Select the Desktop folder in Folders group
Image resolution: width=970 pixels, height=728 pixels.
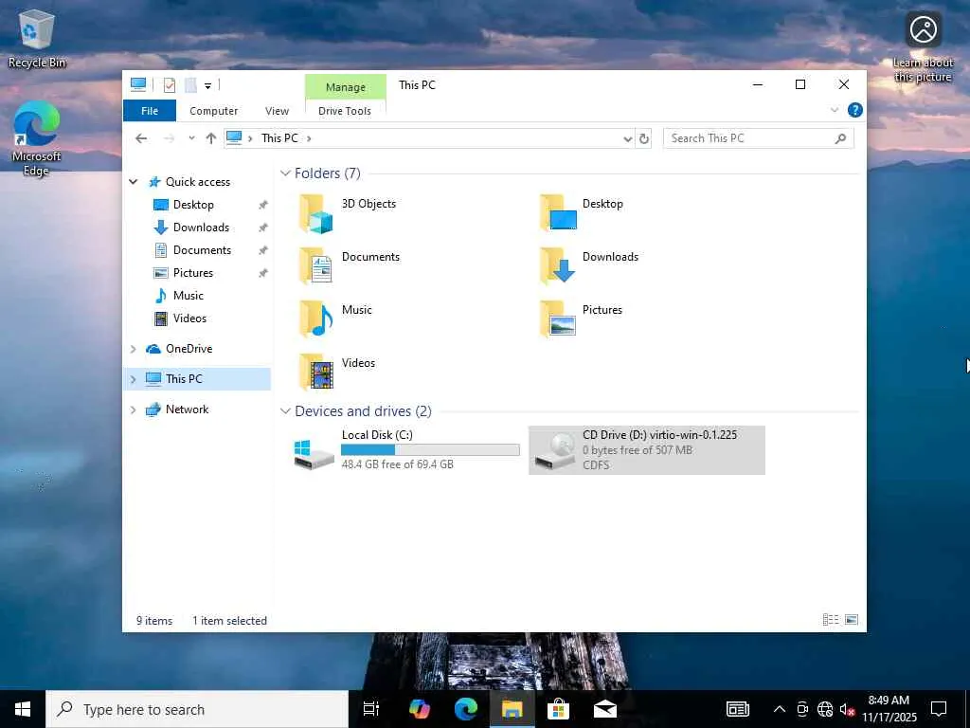tap(582, 213)
